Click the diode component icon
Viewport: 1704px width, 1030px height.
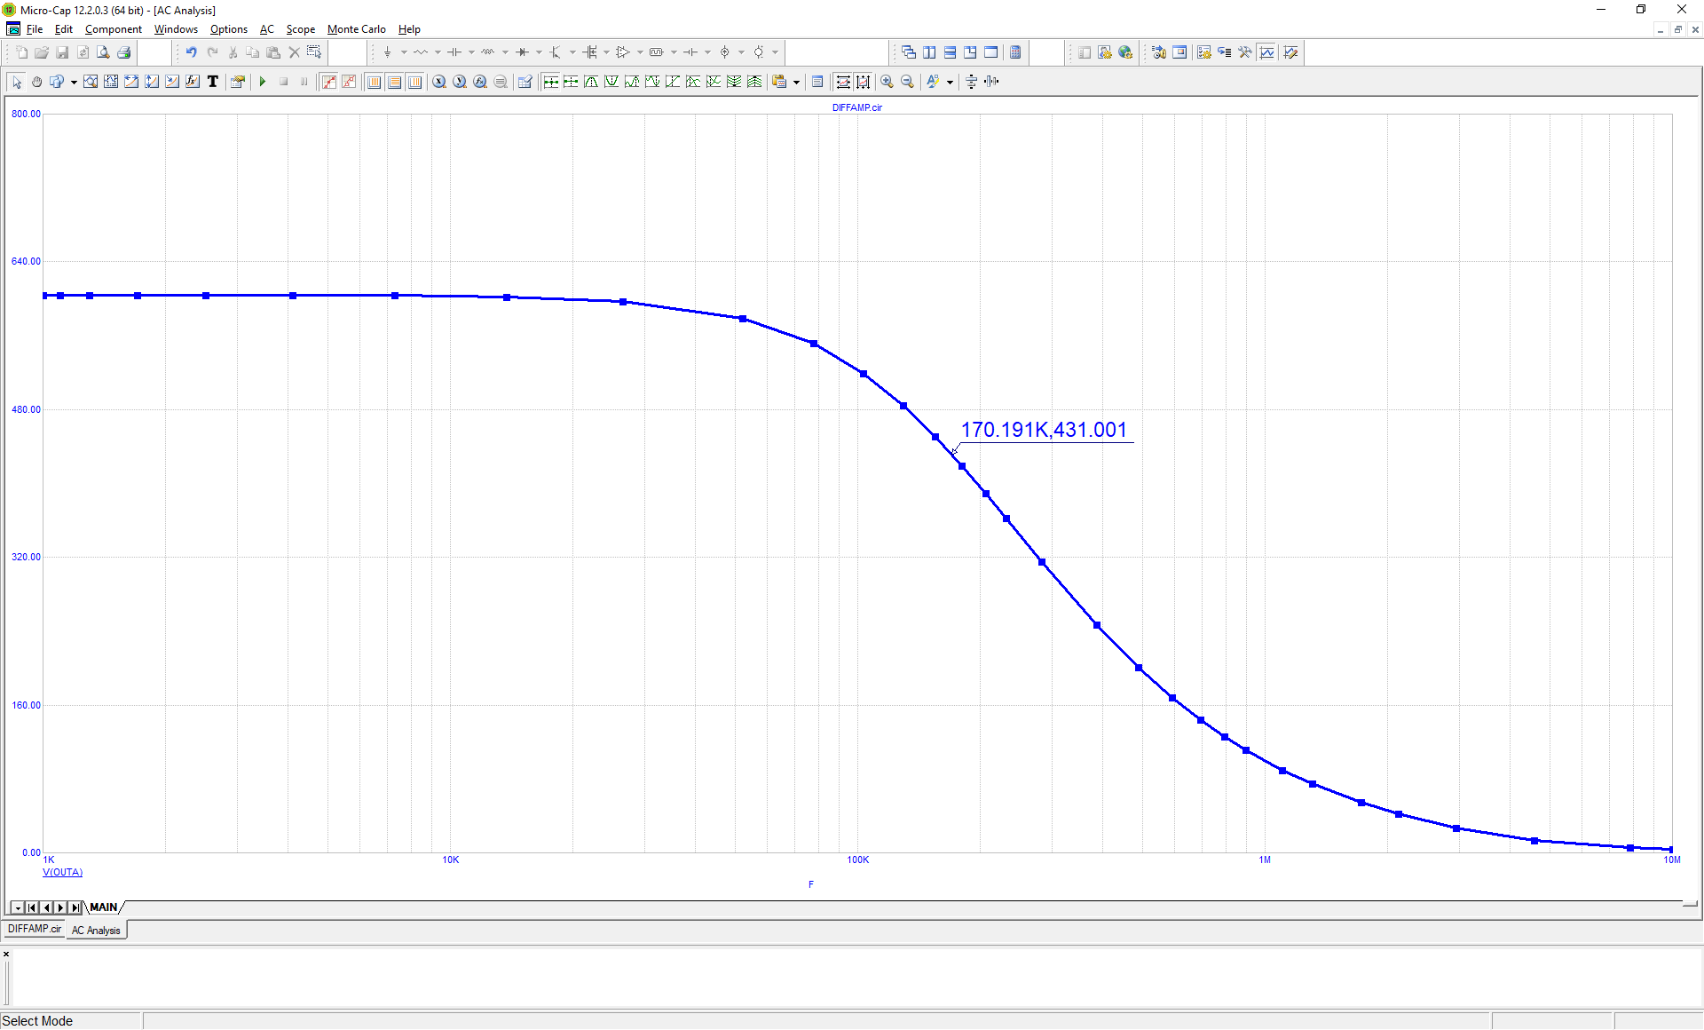pyautogui.click(x=522, y=52)
